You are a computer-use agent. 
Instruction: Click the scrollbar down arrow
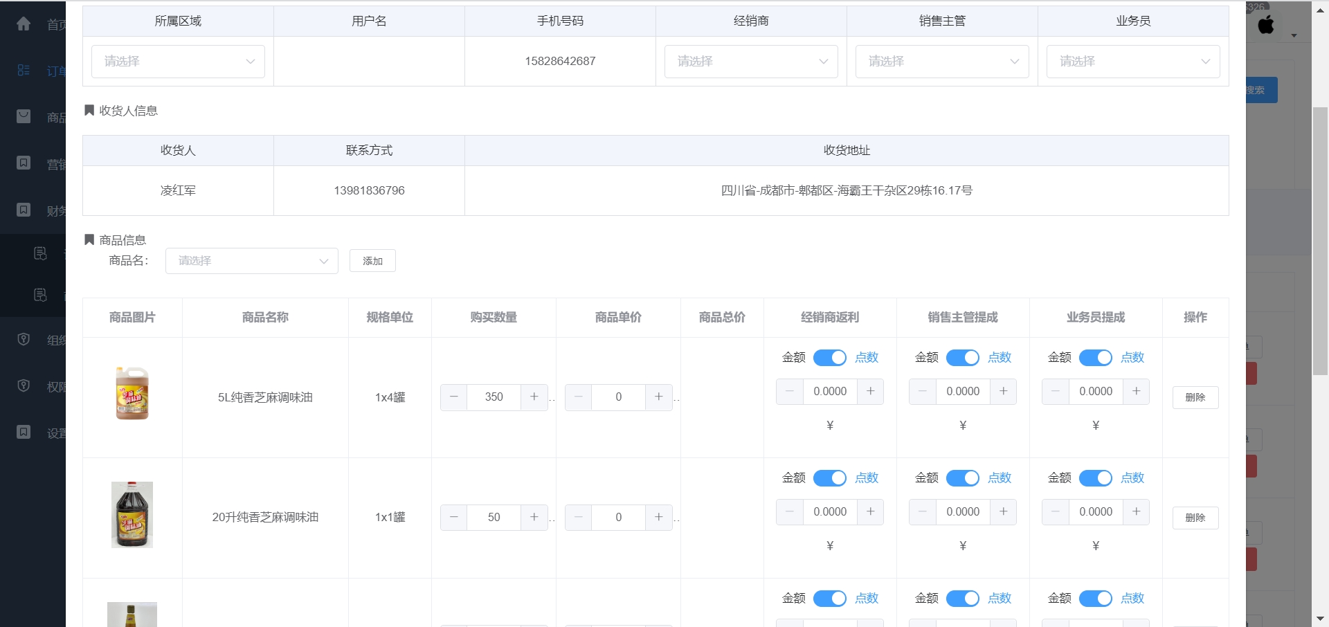[1321, 619]
